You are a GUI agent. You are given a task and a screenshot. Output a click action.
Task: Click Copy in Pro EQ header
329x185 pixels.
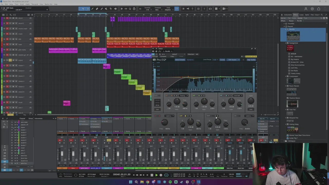point(172,57)
